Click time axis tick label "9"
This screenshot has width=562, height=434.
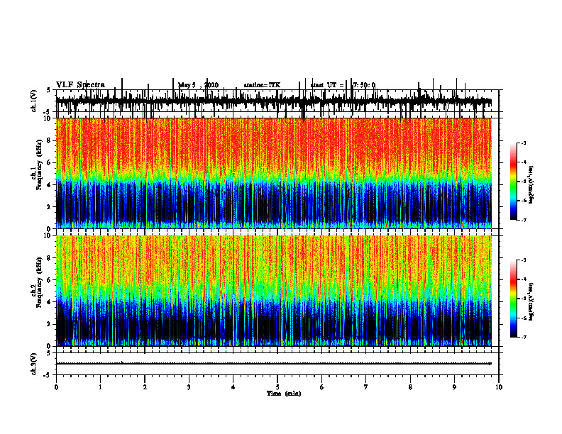click(454, 387)
